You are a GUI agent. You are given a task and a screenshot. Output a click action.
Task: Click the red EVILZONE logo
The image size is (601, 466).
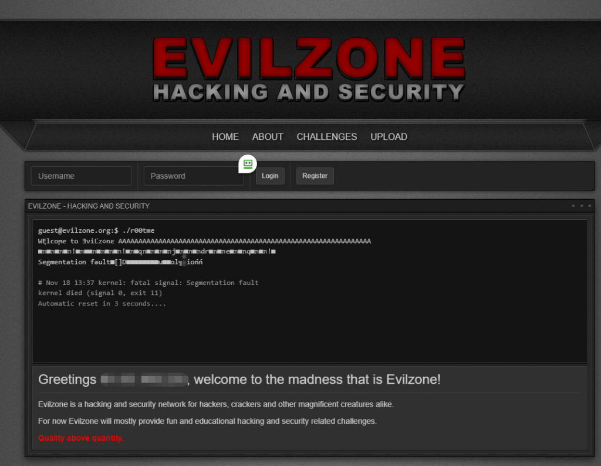point(309,58)
